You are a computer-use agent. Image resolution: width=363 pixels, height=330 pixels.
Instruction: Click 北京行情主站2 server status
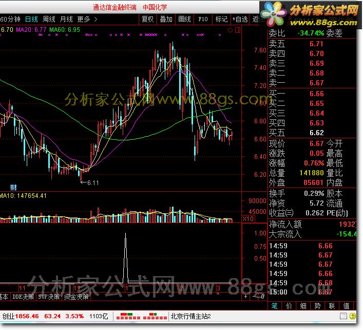coord(190,316)
